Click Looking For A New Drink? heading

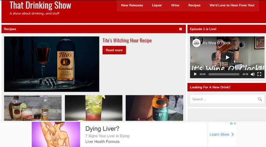[210, 87]
